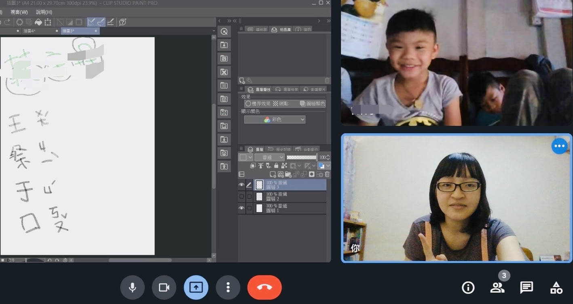Image resolution: width=573 pixels, height=304 pixels.
Task: Hide layer 3 using its eye icon
Action: (241, 185)
